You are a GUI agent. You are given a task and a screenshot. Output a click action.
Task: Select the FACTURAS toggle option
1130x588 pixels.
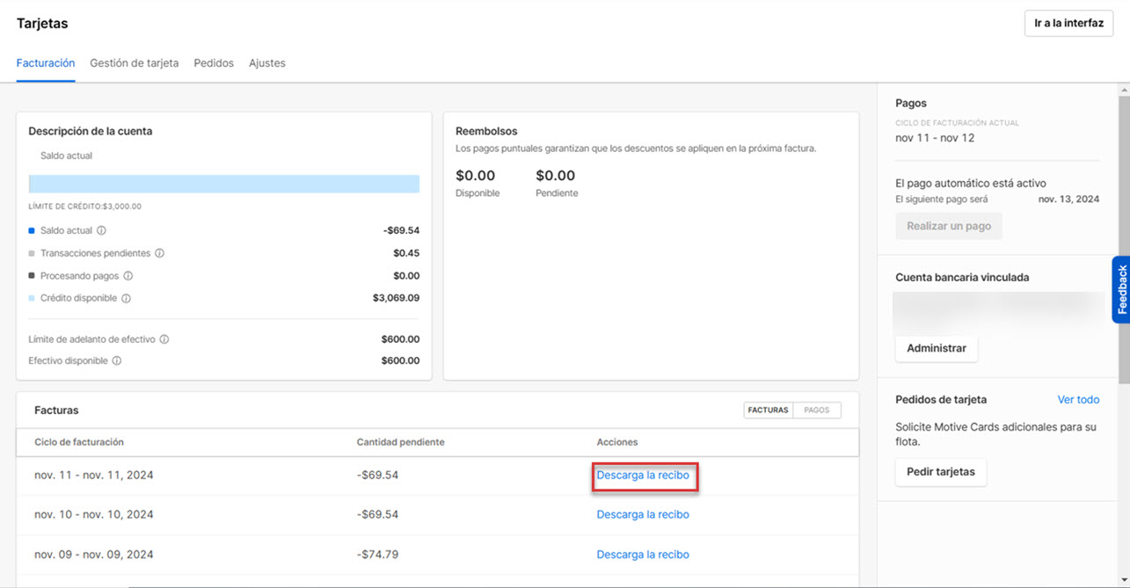tap(768, 410)
